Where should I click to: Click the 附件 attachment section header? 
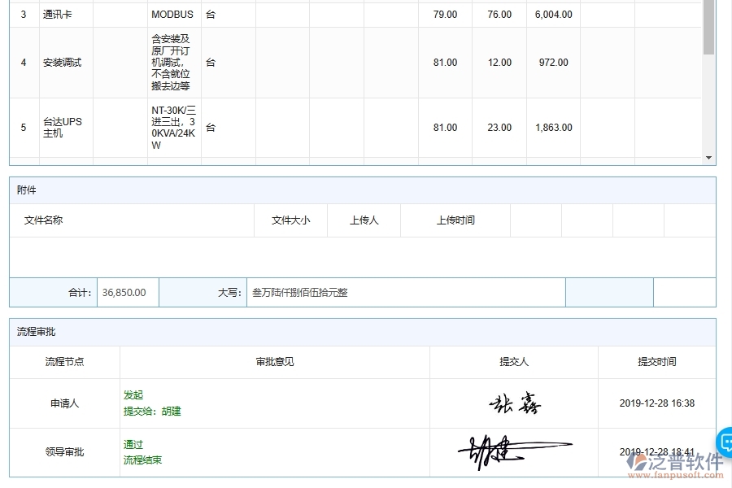(24, 190)
